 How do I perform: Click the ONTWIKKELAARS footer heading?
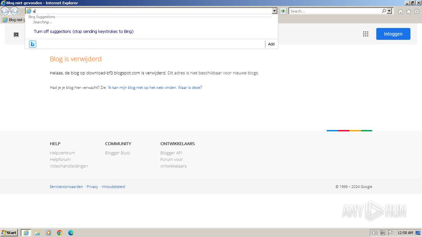177,144
